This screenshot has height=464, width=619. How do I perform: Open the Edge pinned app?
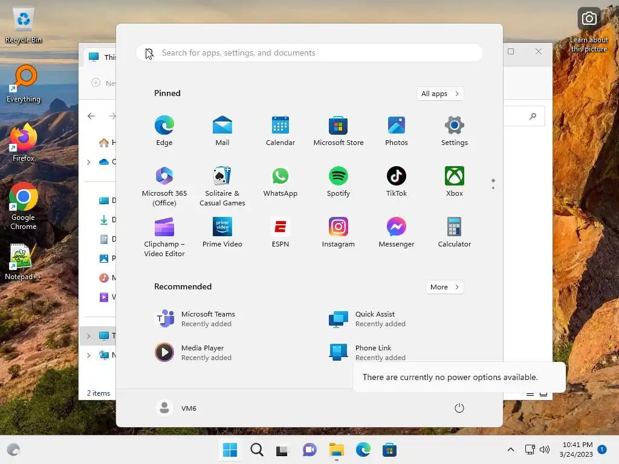164,131
